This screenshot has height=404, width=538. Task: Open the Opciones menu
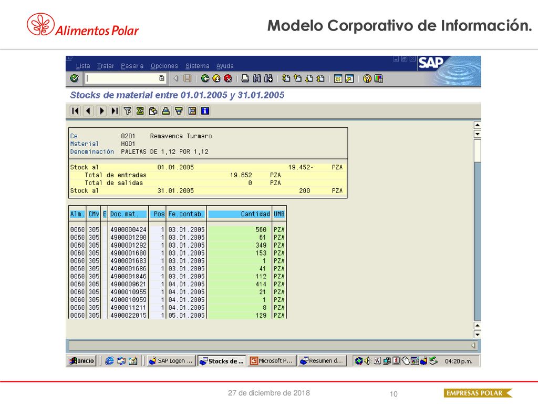(164, 66)
